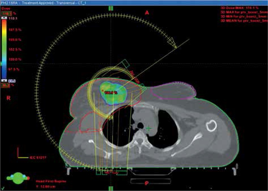
Task: Click the patient orientation figure icon
Action: tap(17, 179)
